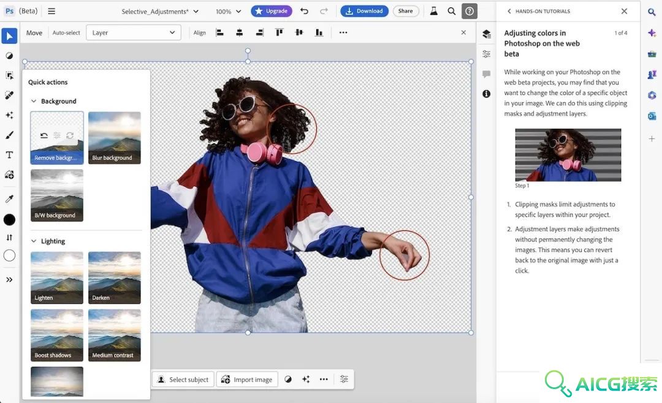Click Import image in contextual bar
Screen dimensions: 662x403
(248, 379)
